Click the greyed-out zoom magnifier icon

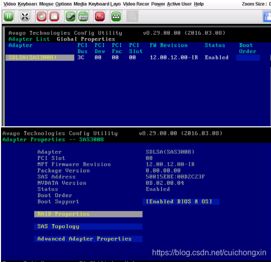coord(132,16)
